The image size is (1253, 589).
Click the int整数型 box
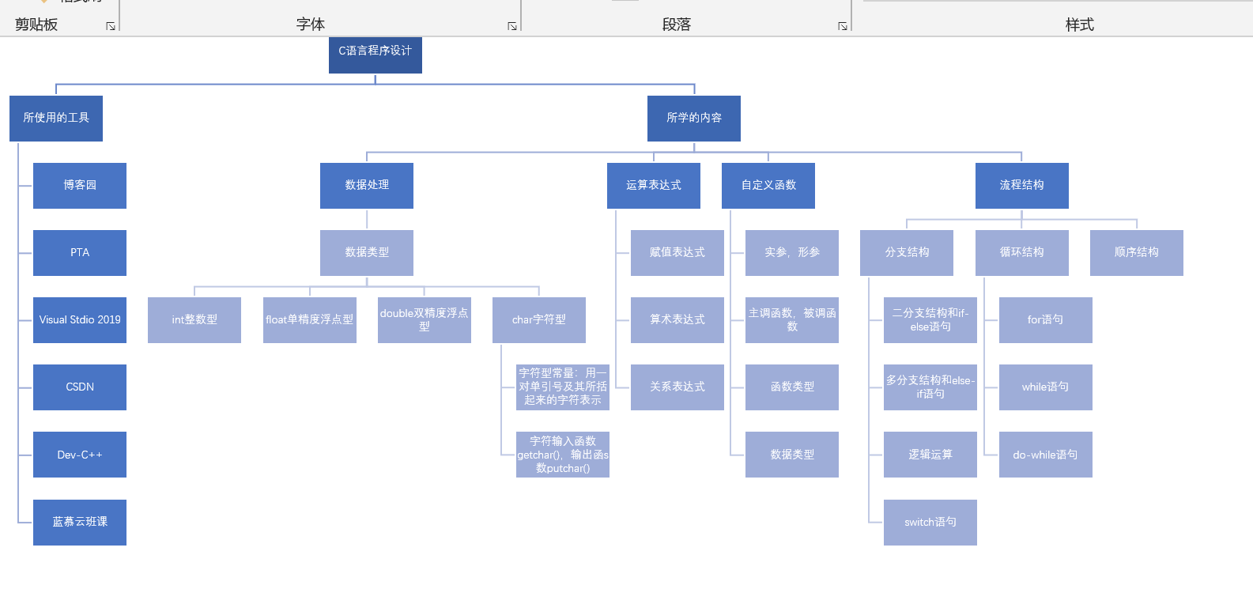(194, 320)
